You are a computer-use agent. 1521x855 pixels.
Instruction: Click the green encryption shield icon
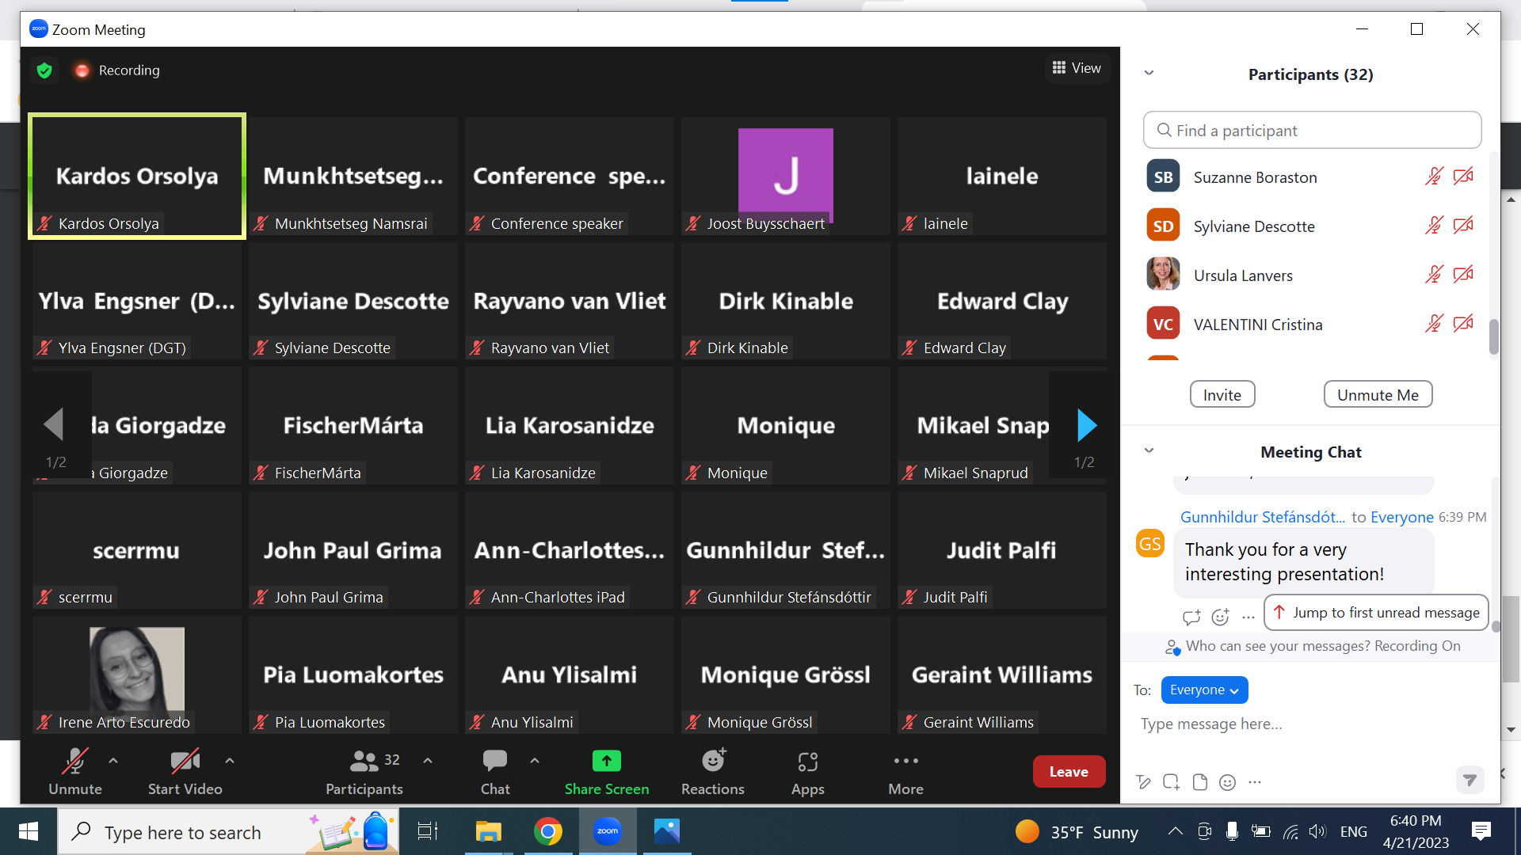44,70
